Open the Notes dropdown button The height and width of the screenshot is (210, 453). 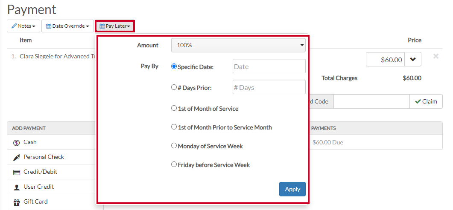(x=23, y=26)
